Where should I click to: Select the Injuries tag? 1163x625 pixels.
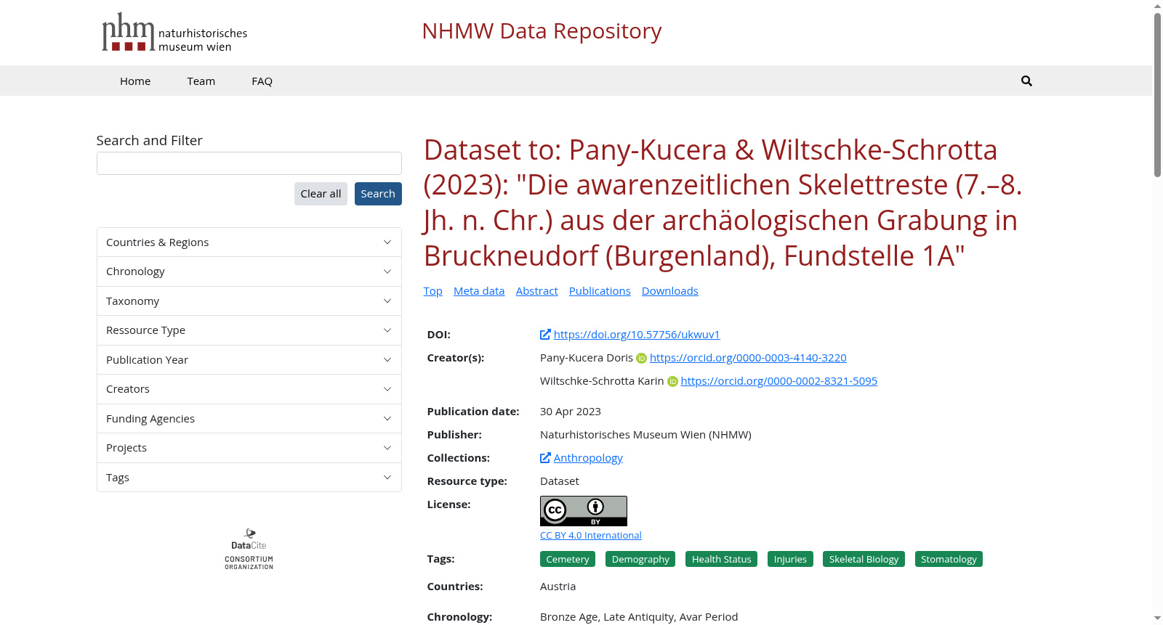tap(790, 559)
